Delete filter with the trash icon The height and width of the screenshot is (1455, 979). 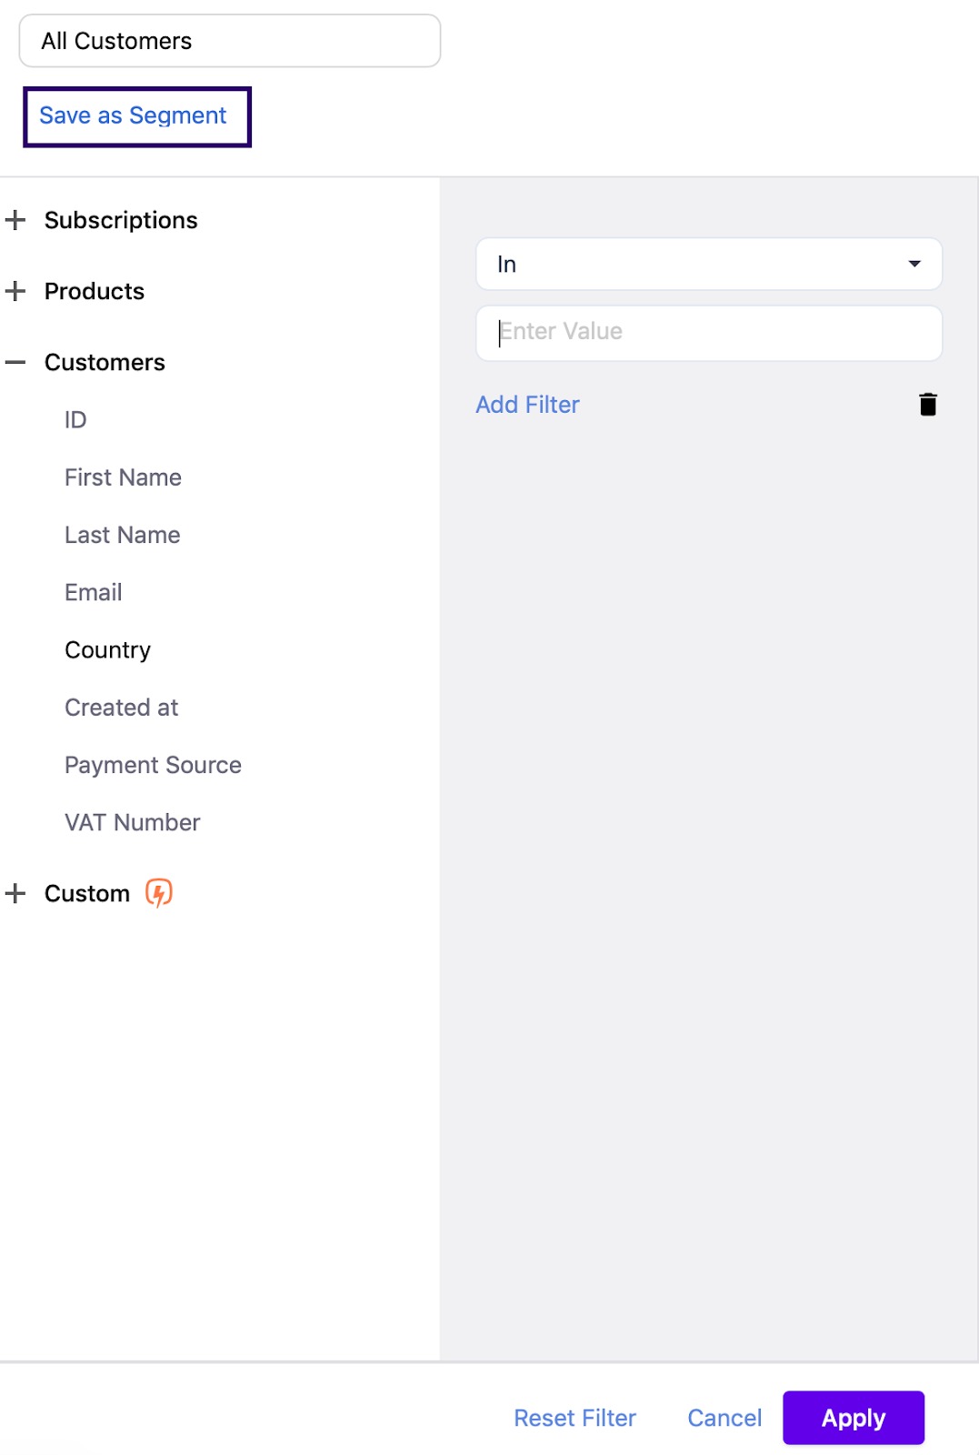tap(927, 405)
